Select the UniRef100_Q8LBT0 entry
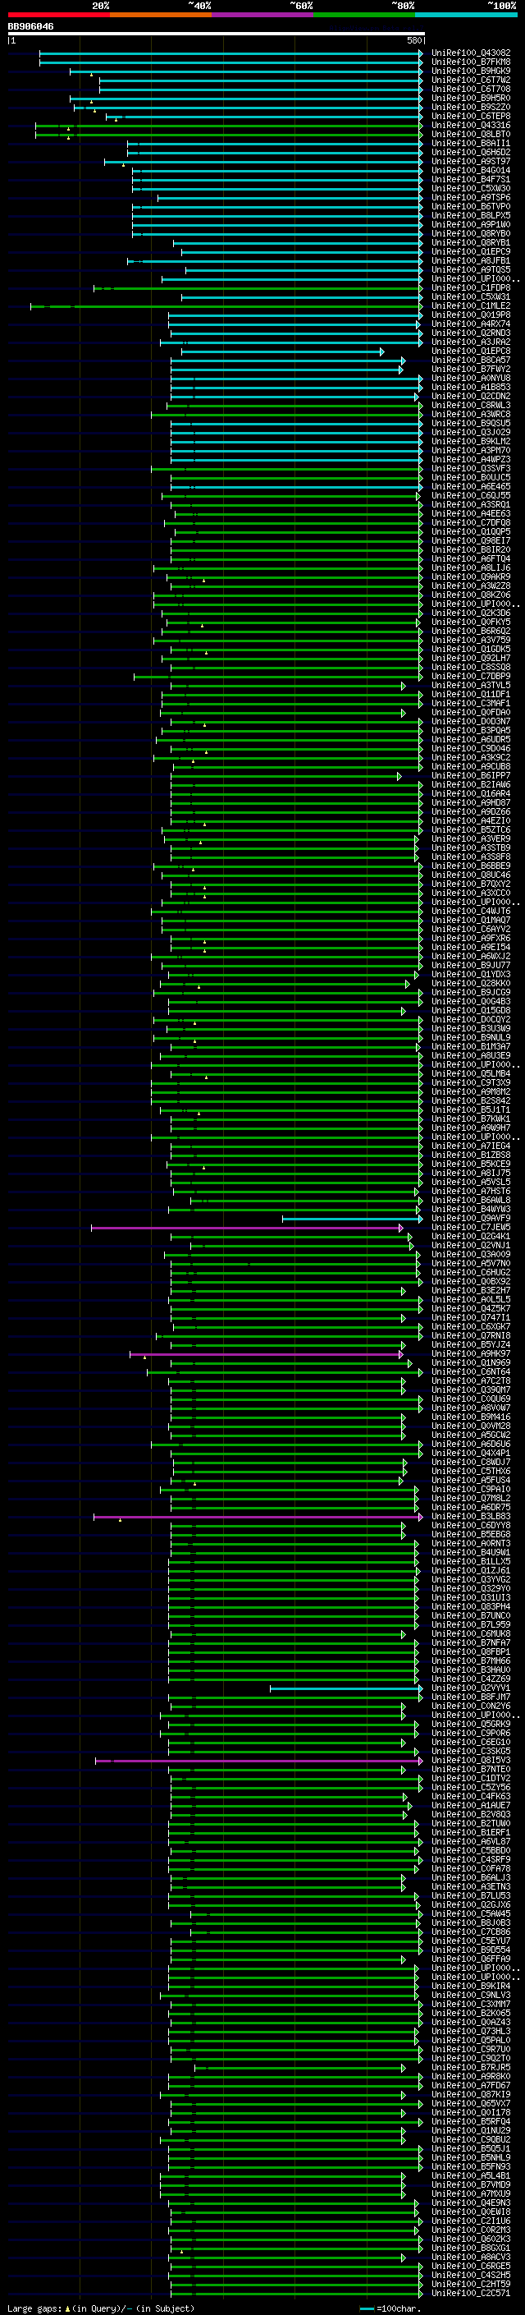Image resolution: width=525 pixels, height=2315 pixels. click(x=471, y=135)
